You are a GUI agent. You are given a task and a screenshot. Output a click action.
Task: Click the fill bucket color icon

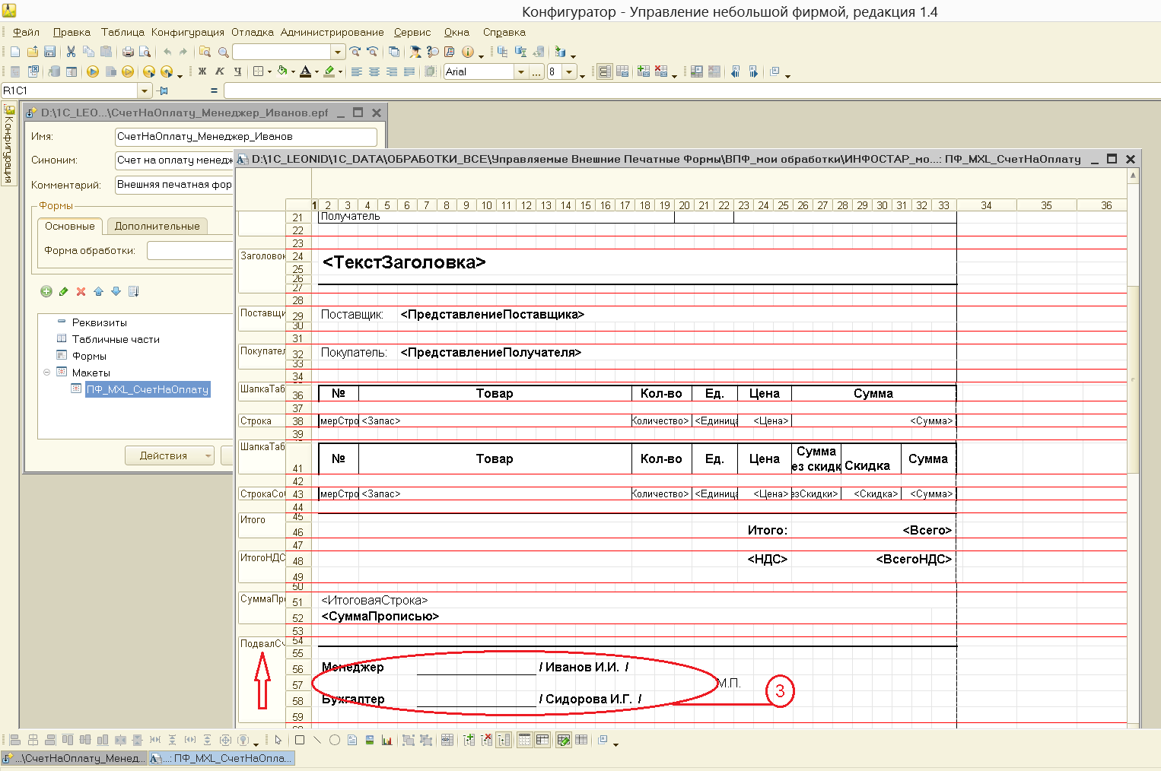click(282, 71)
